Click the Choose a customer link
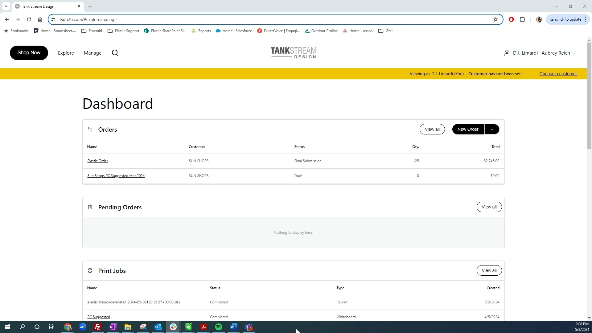Image resolution: width=592 pixels, height=333 pixels. pos(558,74)
